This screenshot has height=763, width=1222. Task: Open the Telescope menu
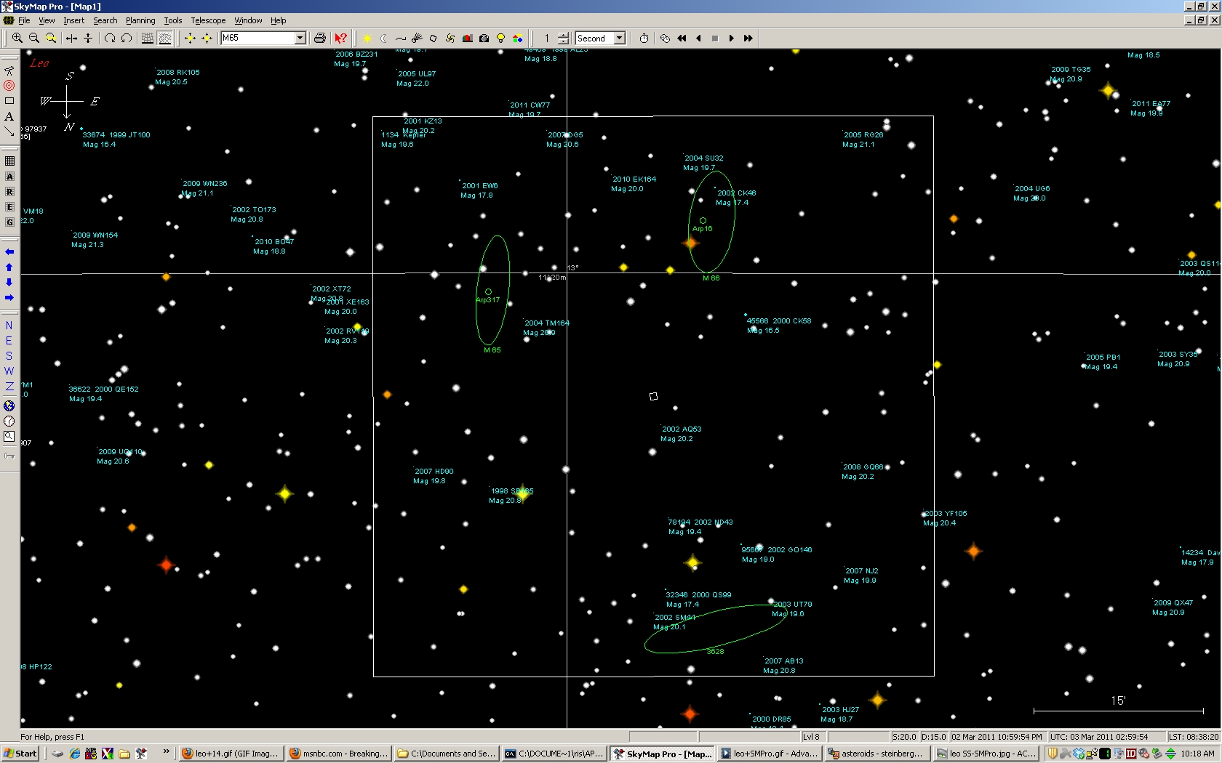(208, 20)
